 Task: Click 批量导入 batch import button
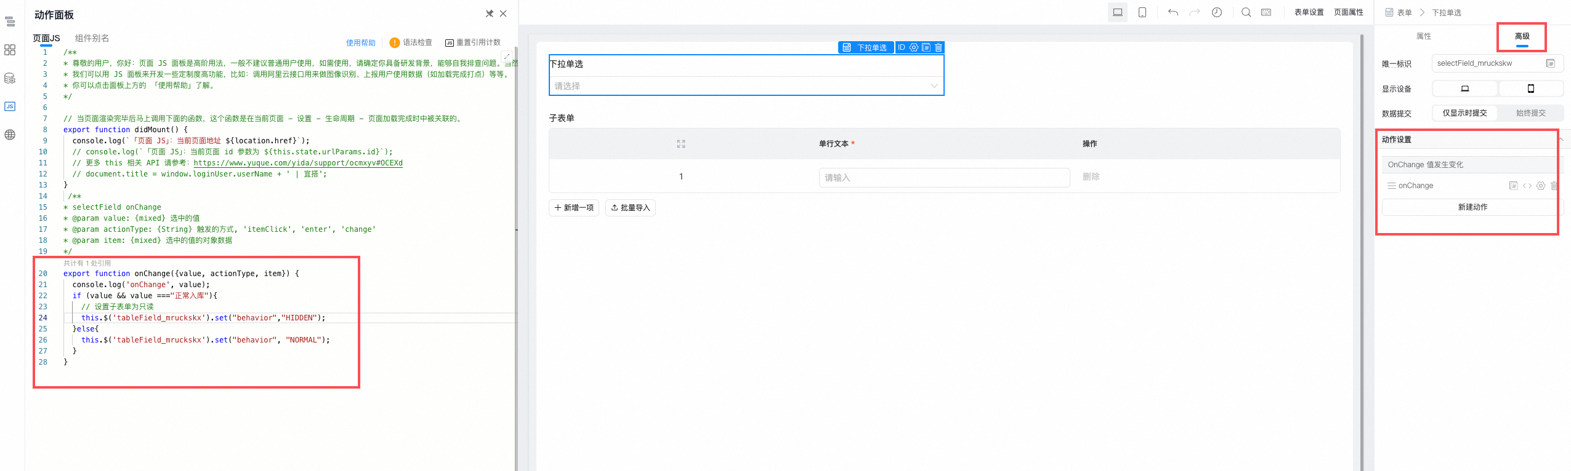pyautogui.click(x=631, y=208)
